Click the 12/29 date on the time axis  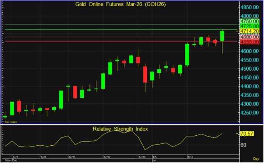141,157
